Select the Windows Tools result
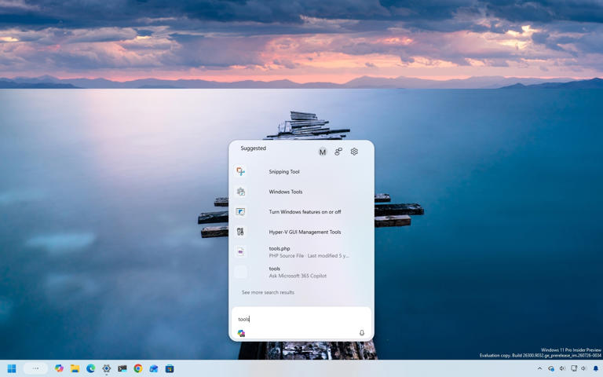The image size is (603, 377). (x=301, y=192)
